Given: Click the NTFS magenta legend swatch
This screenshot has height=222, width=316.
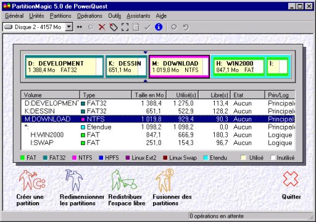Looking at the screenshot, I should pos(75,158).
